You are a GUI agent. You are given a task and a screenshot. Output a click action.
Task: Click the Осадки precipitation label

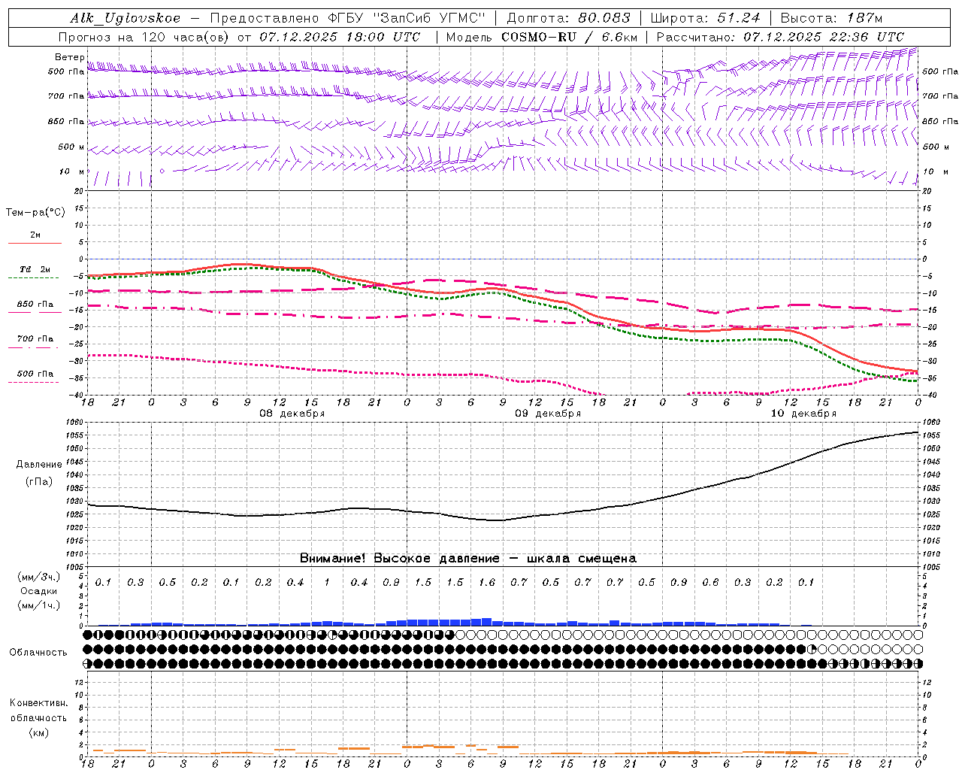[x=39, y=591]
